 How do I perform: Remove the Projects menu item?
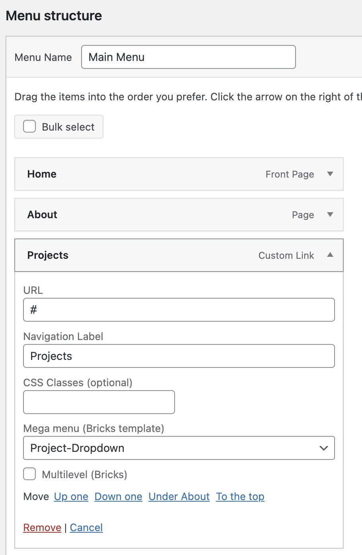coord(42,528)
